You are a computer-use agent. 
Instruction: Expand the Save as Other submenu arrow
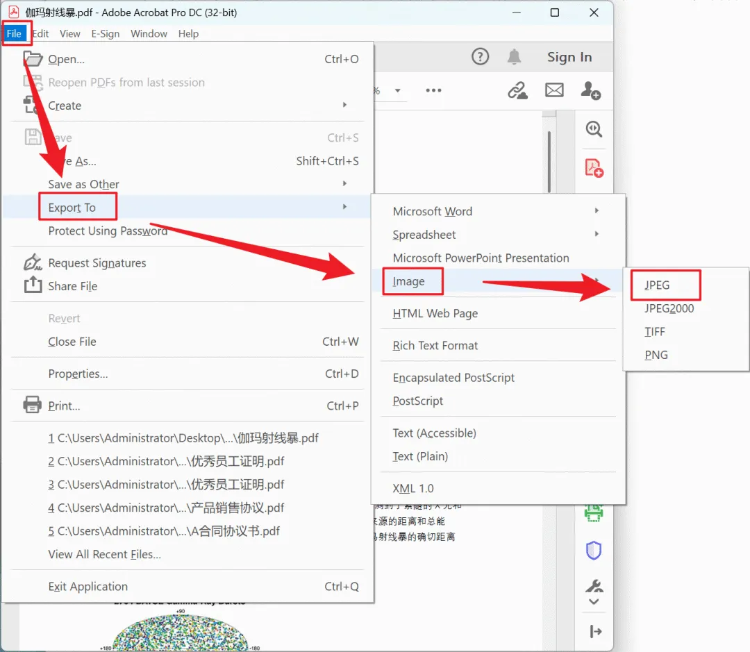point(344,183)
